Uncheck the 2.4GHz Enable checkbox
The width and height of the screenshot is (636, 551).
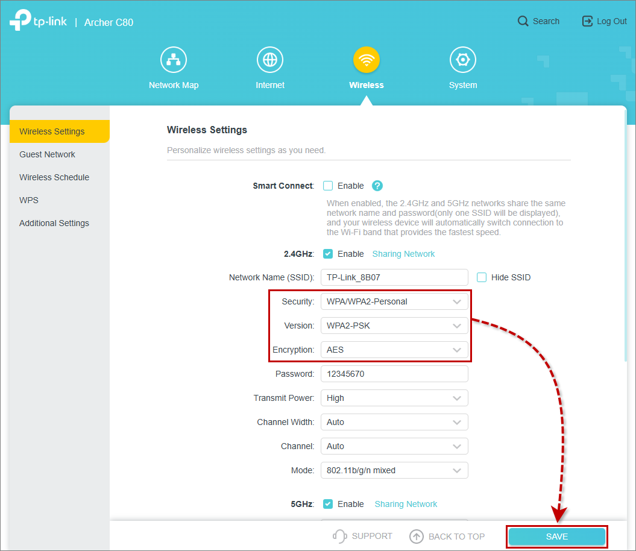[x=328, y=254]
